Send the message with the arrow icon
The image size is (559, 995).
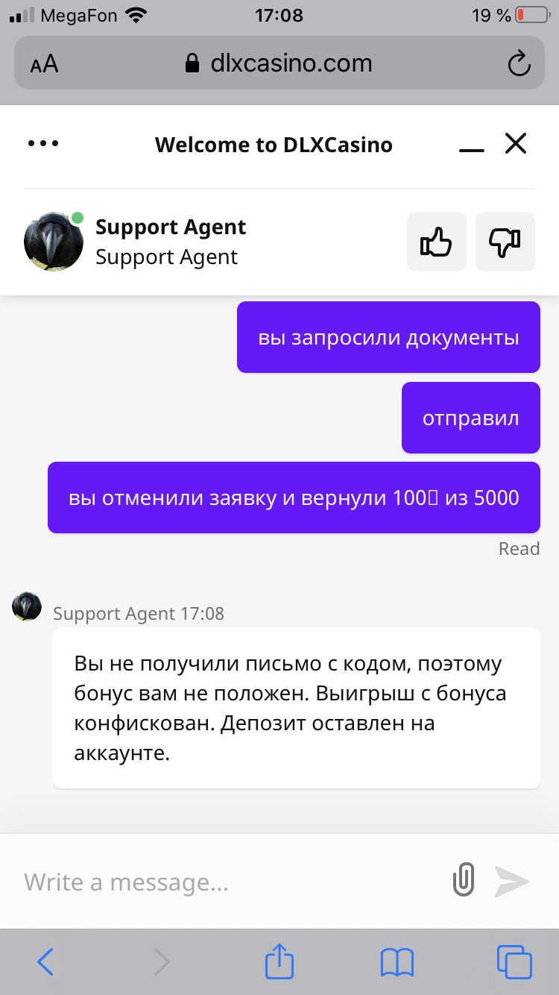coord(512,881)
